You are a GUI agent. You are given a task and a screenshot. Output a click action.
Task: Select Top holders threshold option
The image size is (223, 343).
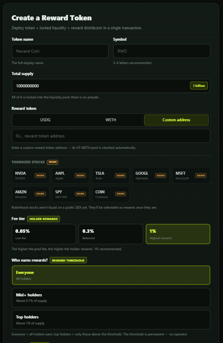click(111, 320)
